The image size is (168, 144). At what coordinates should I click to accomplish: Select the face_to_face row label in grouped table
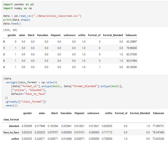pyautogui.click(x=11, y=132)
